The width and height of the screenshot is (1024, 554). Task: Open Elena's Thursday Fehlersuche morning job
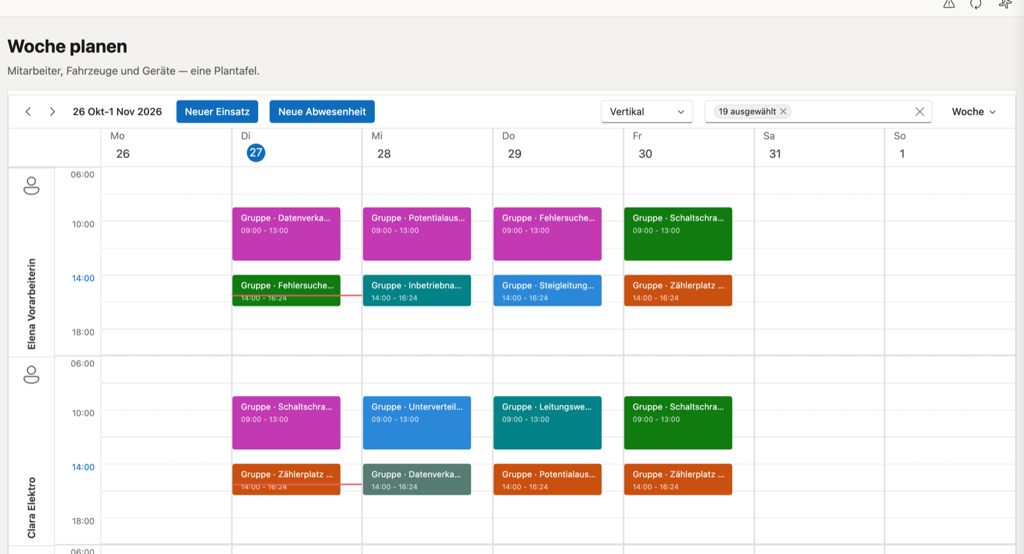pyautogui.click(x=547, y=233)
